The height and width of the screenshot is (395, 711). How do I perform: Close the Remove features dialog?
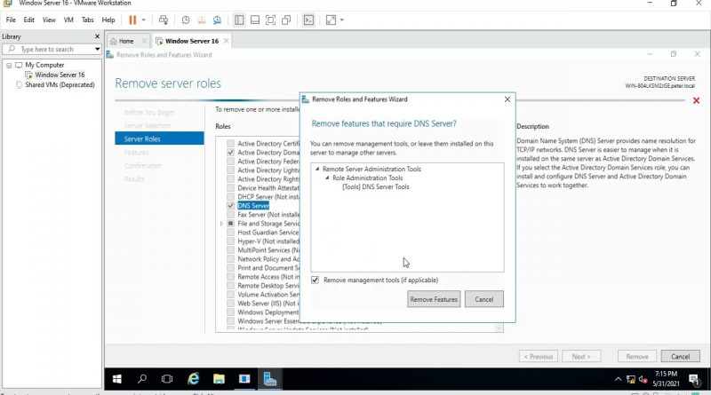(x=507, y=99)
